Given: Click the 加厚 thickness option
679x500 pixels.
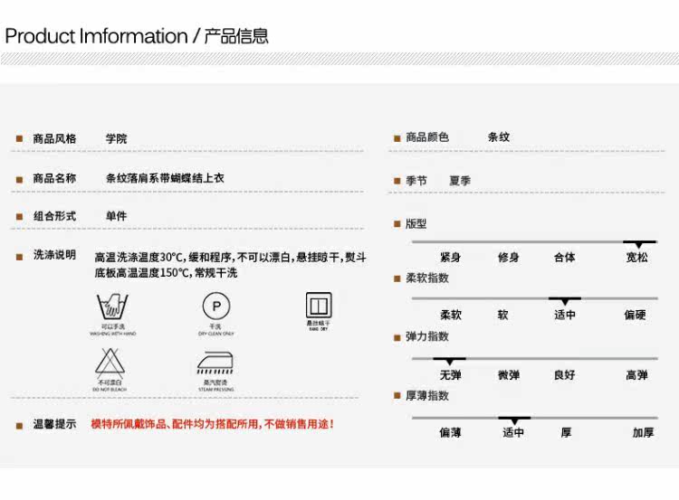Looking at the screenshot, I should pos(643,432).
